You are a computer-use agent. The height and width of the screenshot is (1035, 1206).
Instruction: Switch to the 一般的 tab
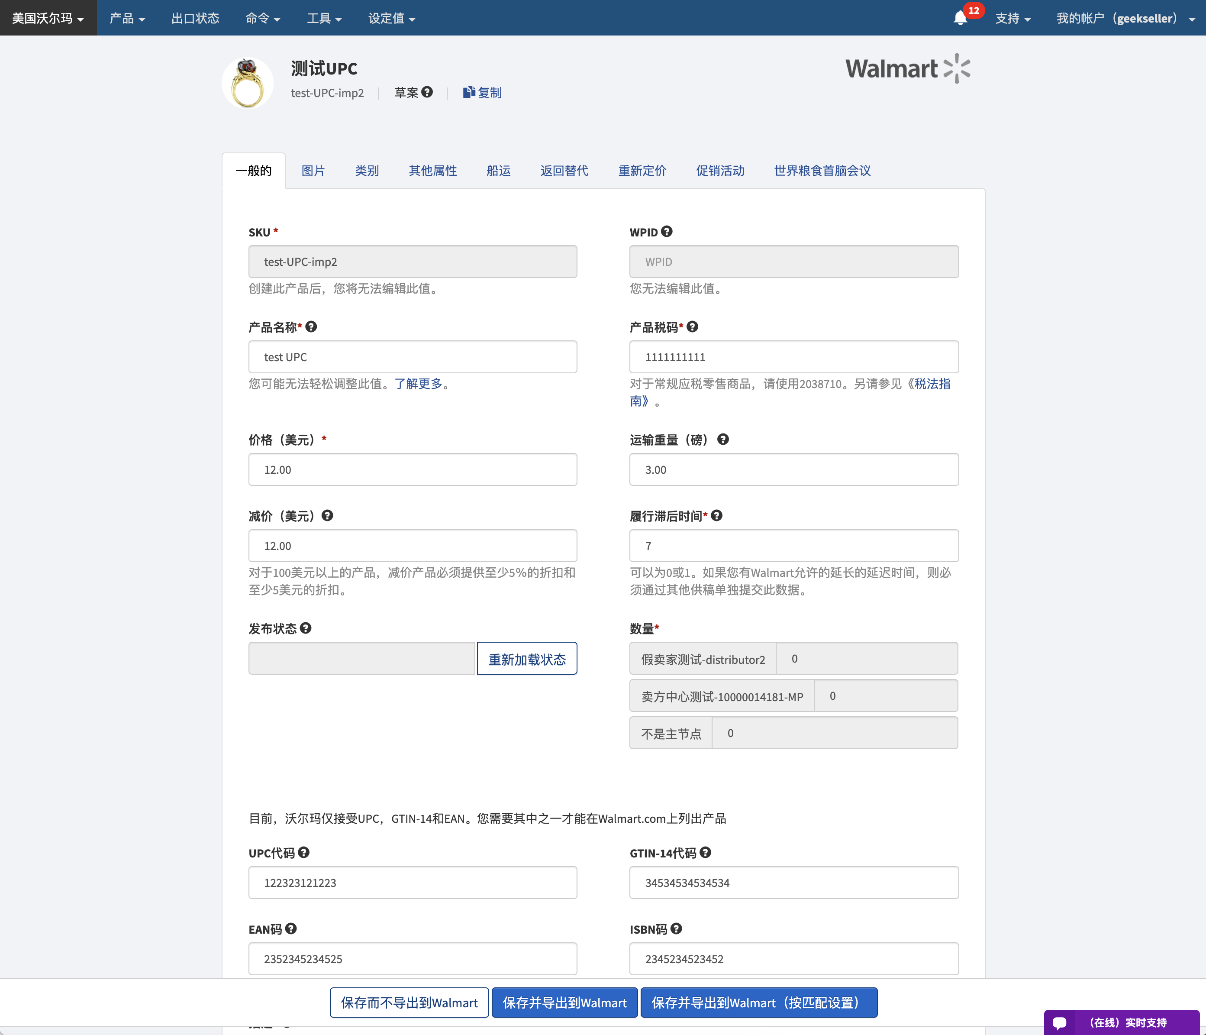(x=254, y=171)
